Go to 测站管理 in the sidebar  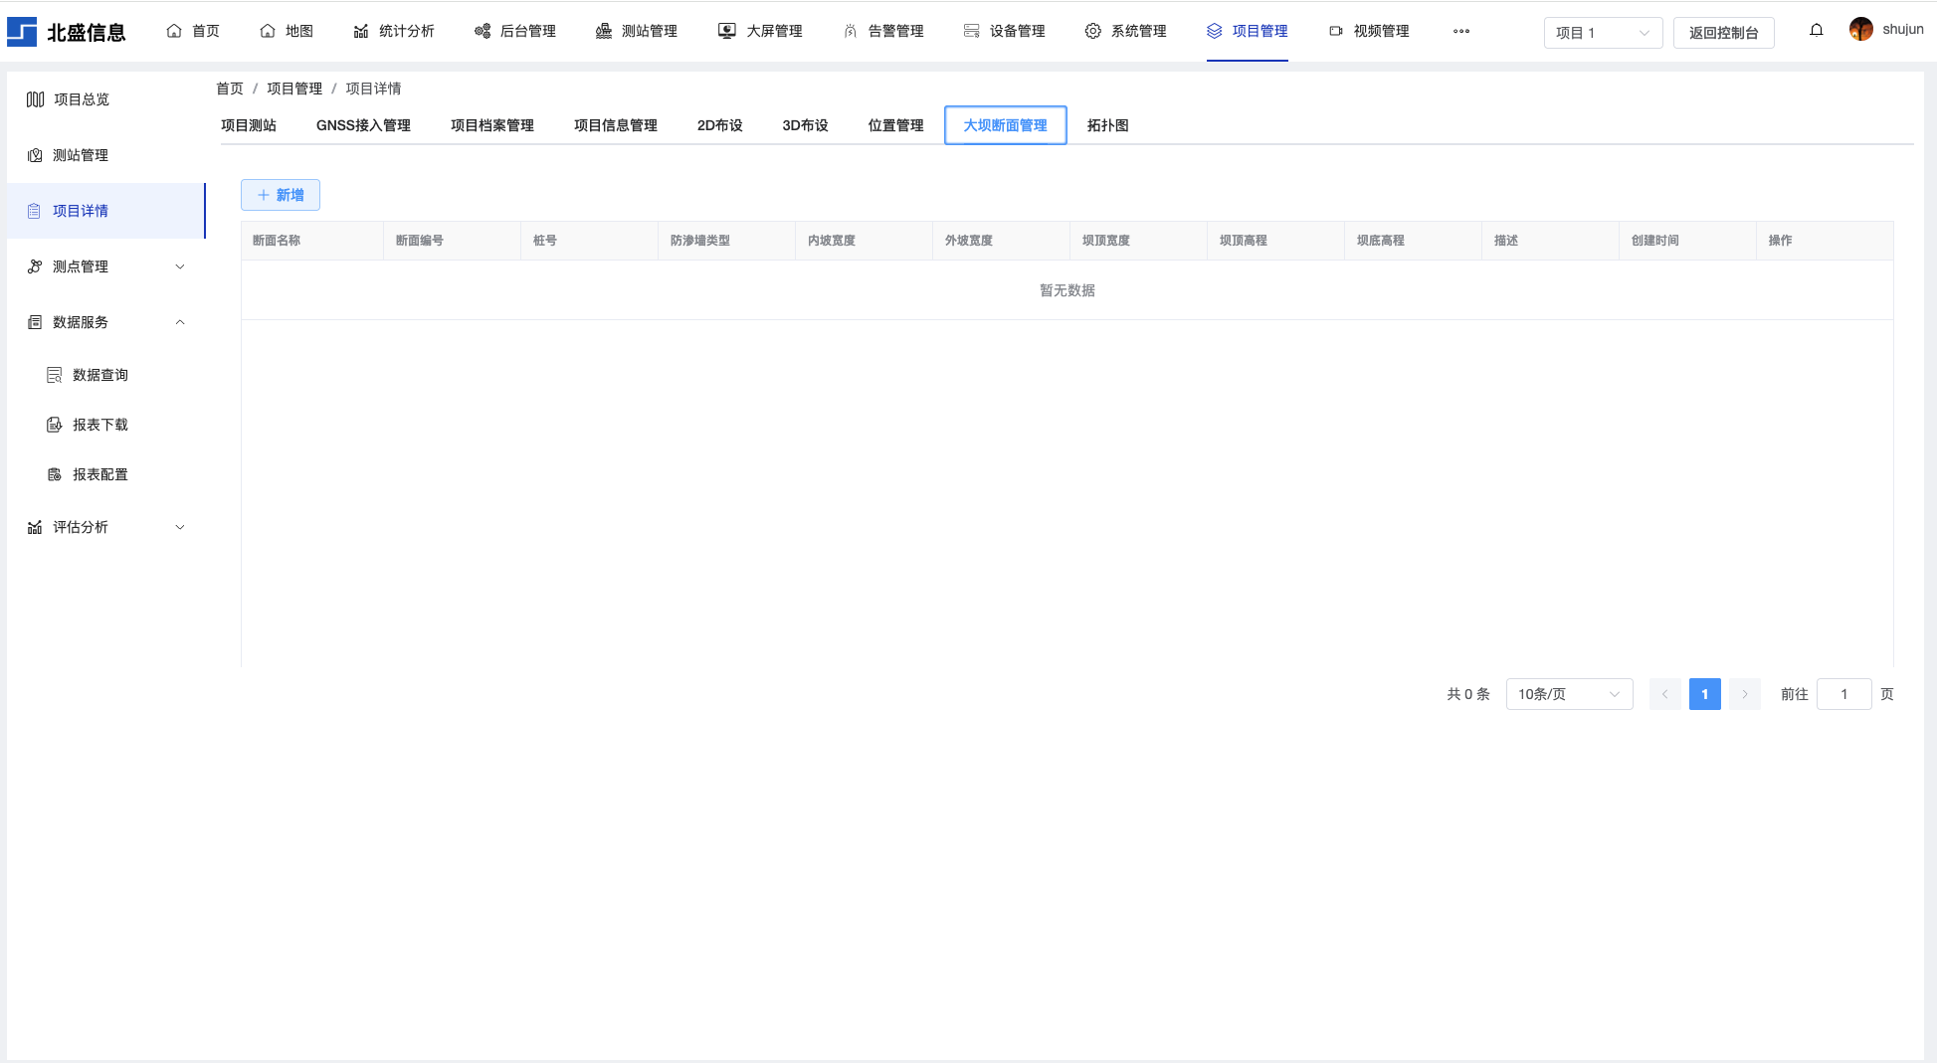(80, 155)
